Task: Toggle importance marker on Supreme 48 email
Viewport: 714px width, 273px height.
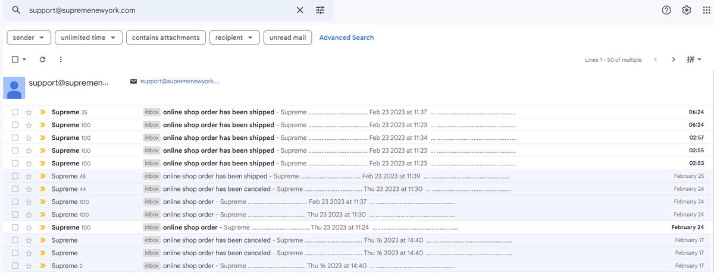Action: coord(43,176)
